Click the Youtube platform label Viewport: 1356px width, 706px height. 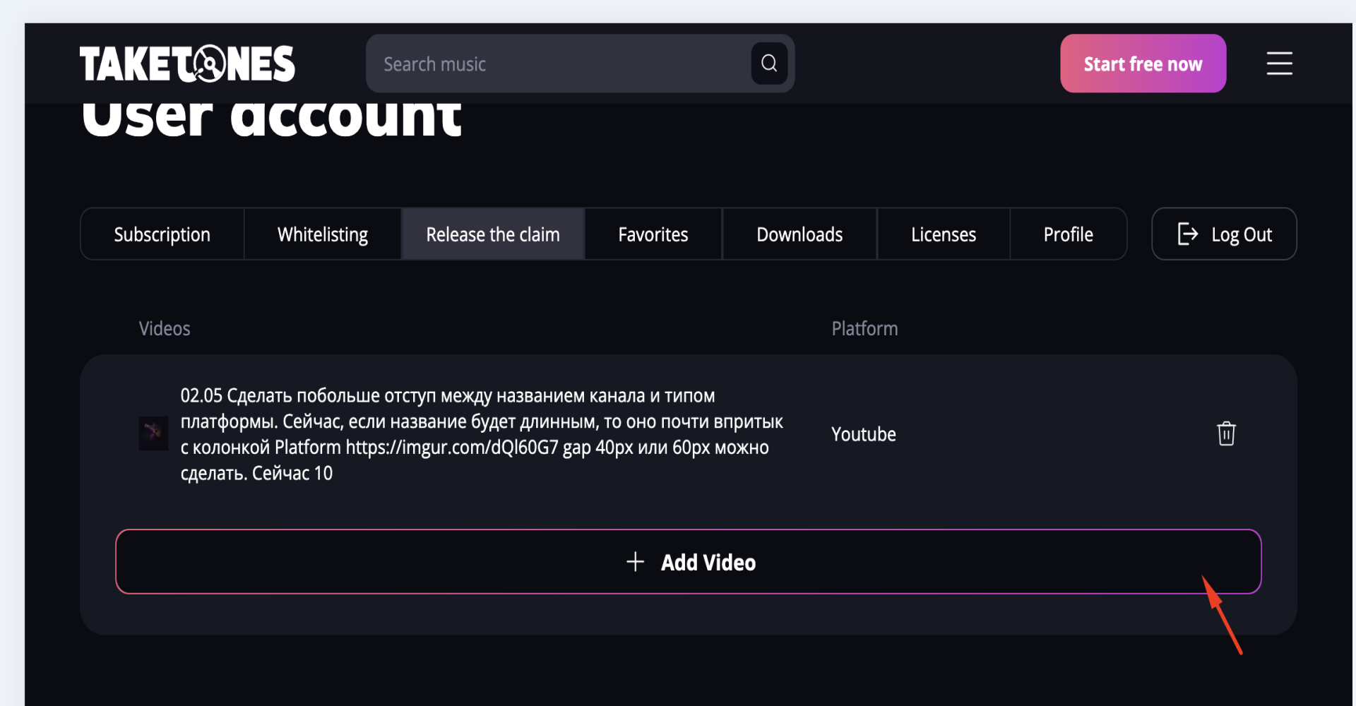click(x=863, y=434)
